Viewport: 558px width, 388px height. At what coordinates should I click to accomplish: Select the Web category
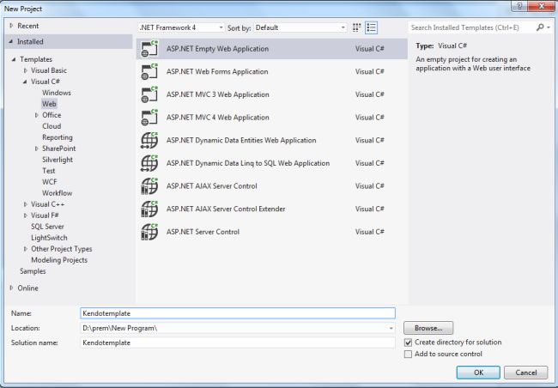pos(49,104)
